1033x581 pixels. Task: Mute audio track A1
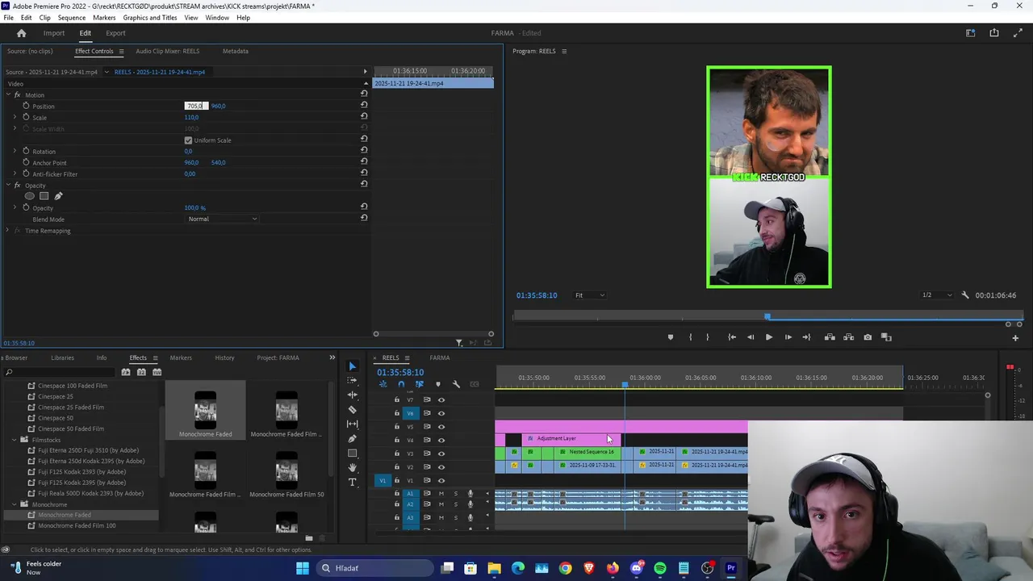point(441,494)
